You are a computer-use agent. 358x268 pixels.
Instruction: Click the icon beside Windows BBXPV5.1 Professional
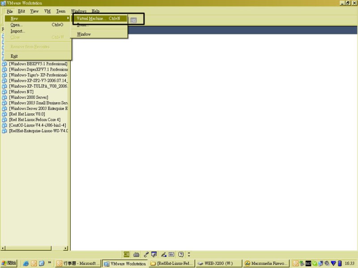click(4, 64)
